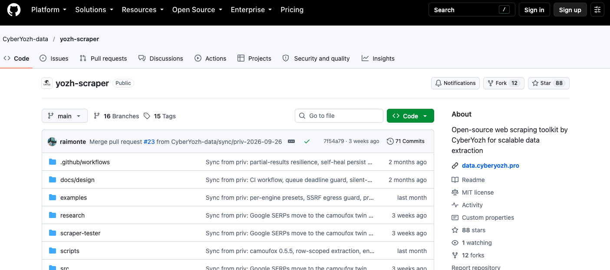
Task: Switch to the Pull requests tab
Action: point(103,59)
